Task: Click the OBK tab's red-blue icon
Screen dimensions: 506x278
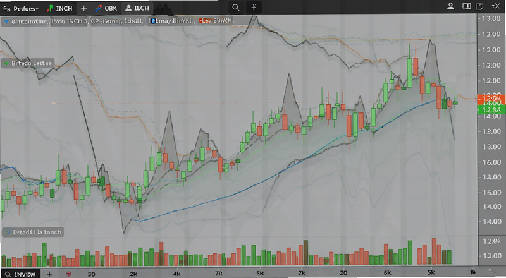Action: pos(99,8)
